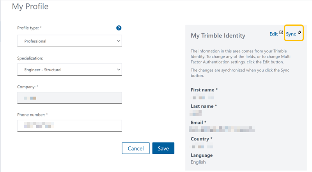Viewport: 312px width, 172px height.
Task: Click the My Profile page heading
Action: (30, 7)
